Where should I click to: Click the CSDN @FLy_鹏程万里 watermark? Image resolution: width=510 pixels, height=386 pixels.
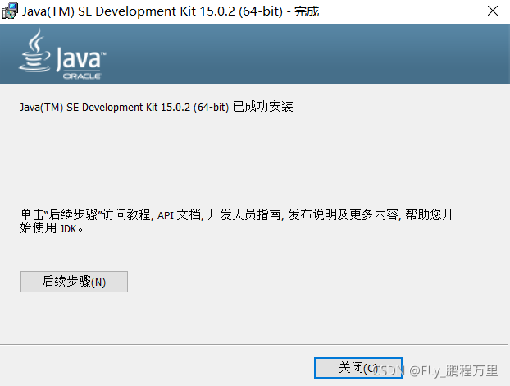point(436,370)
